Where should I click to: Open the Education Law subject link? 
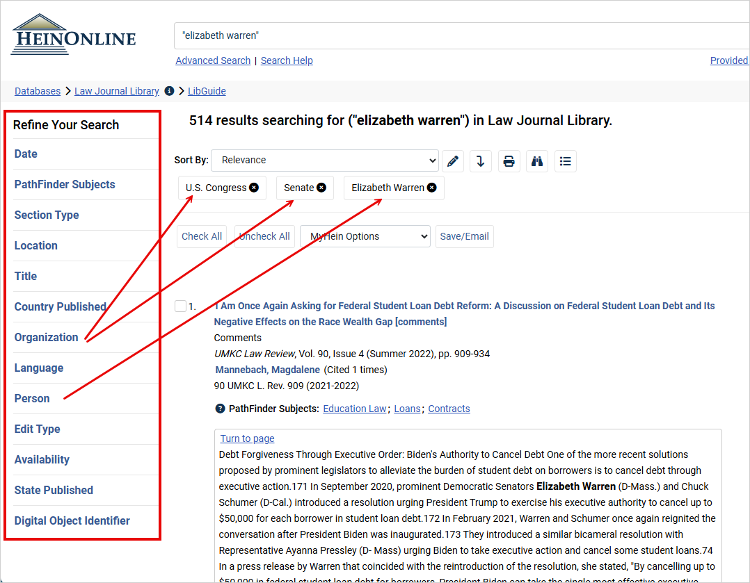pyautogui.click(x=354, y=409)
